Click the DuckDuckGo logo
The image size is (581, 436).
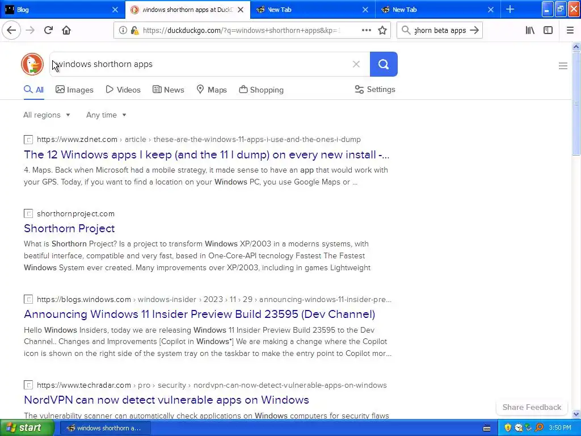(x=32, y=64)
